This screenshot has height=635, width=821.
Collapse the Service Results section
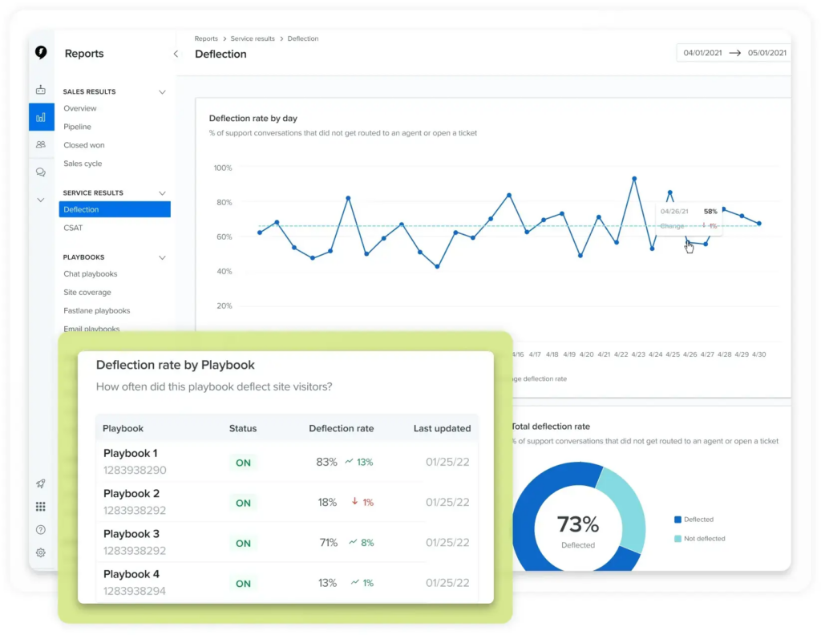coord(162,193)
